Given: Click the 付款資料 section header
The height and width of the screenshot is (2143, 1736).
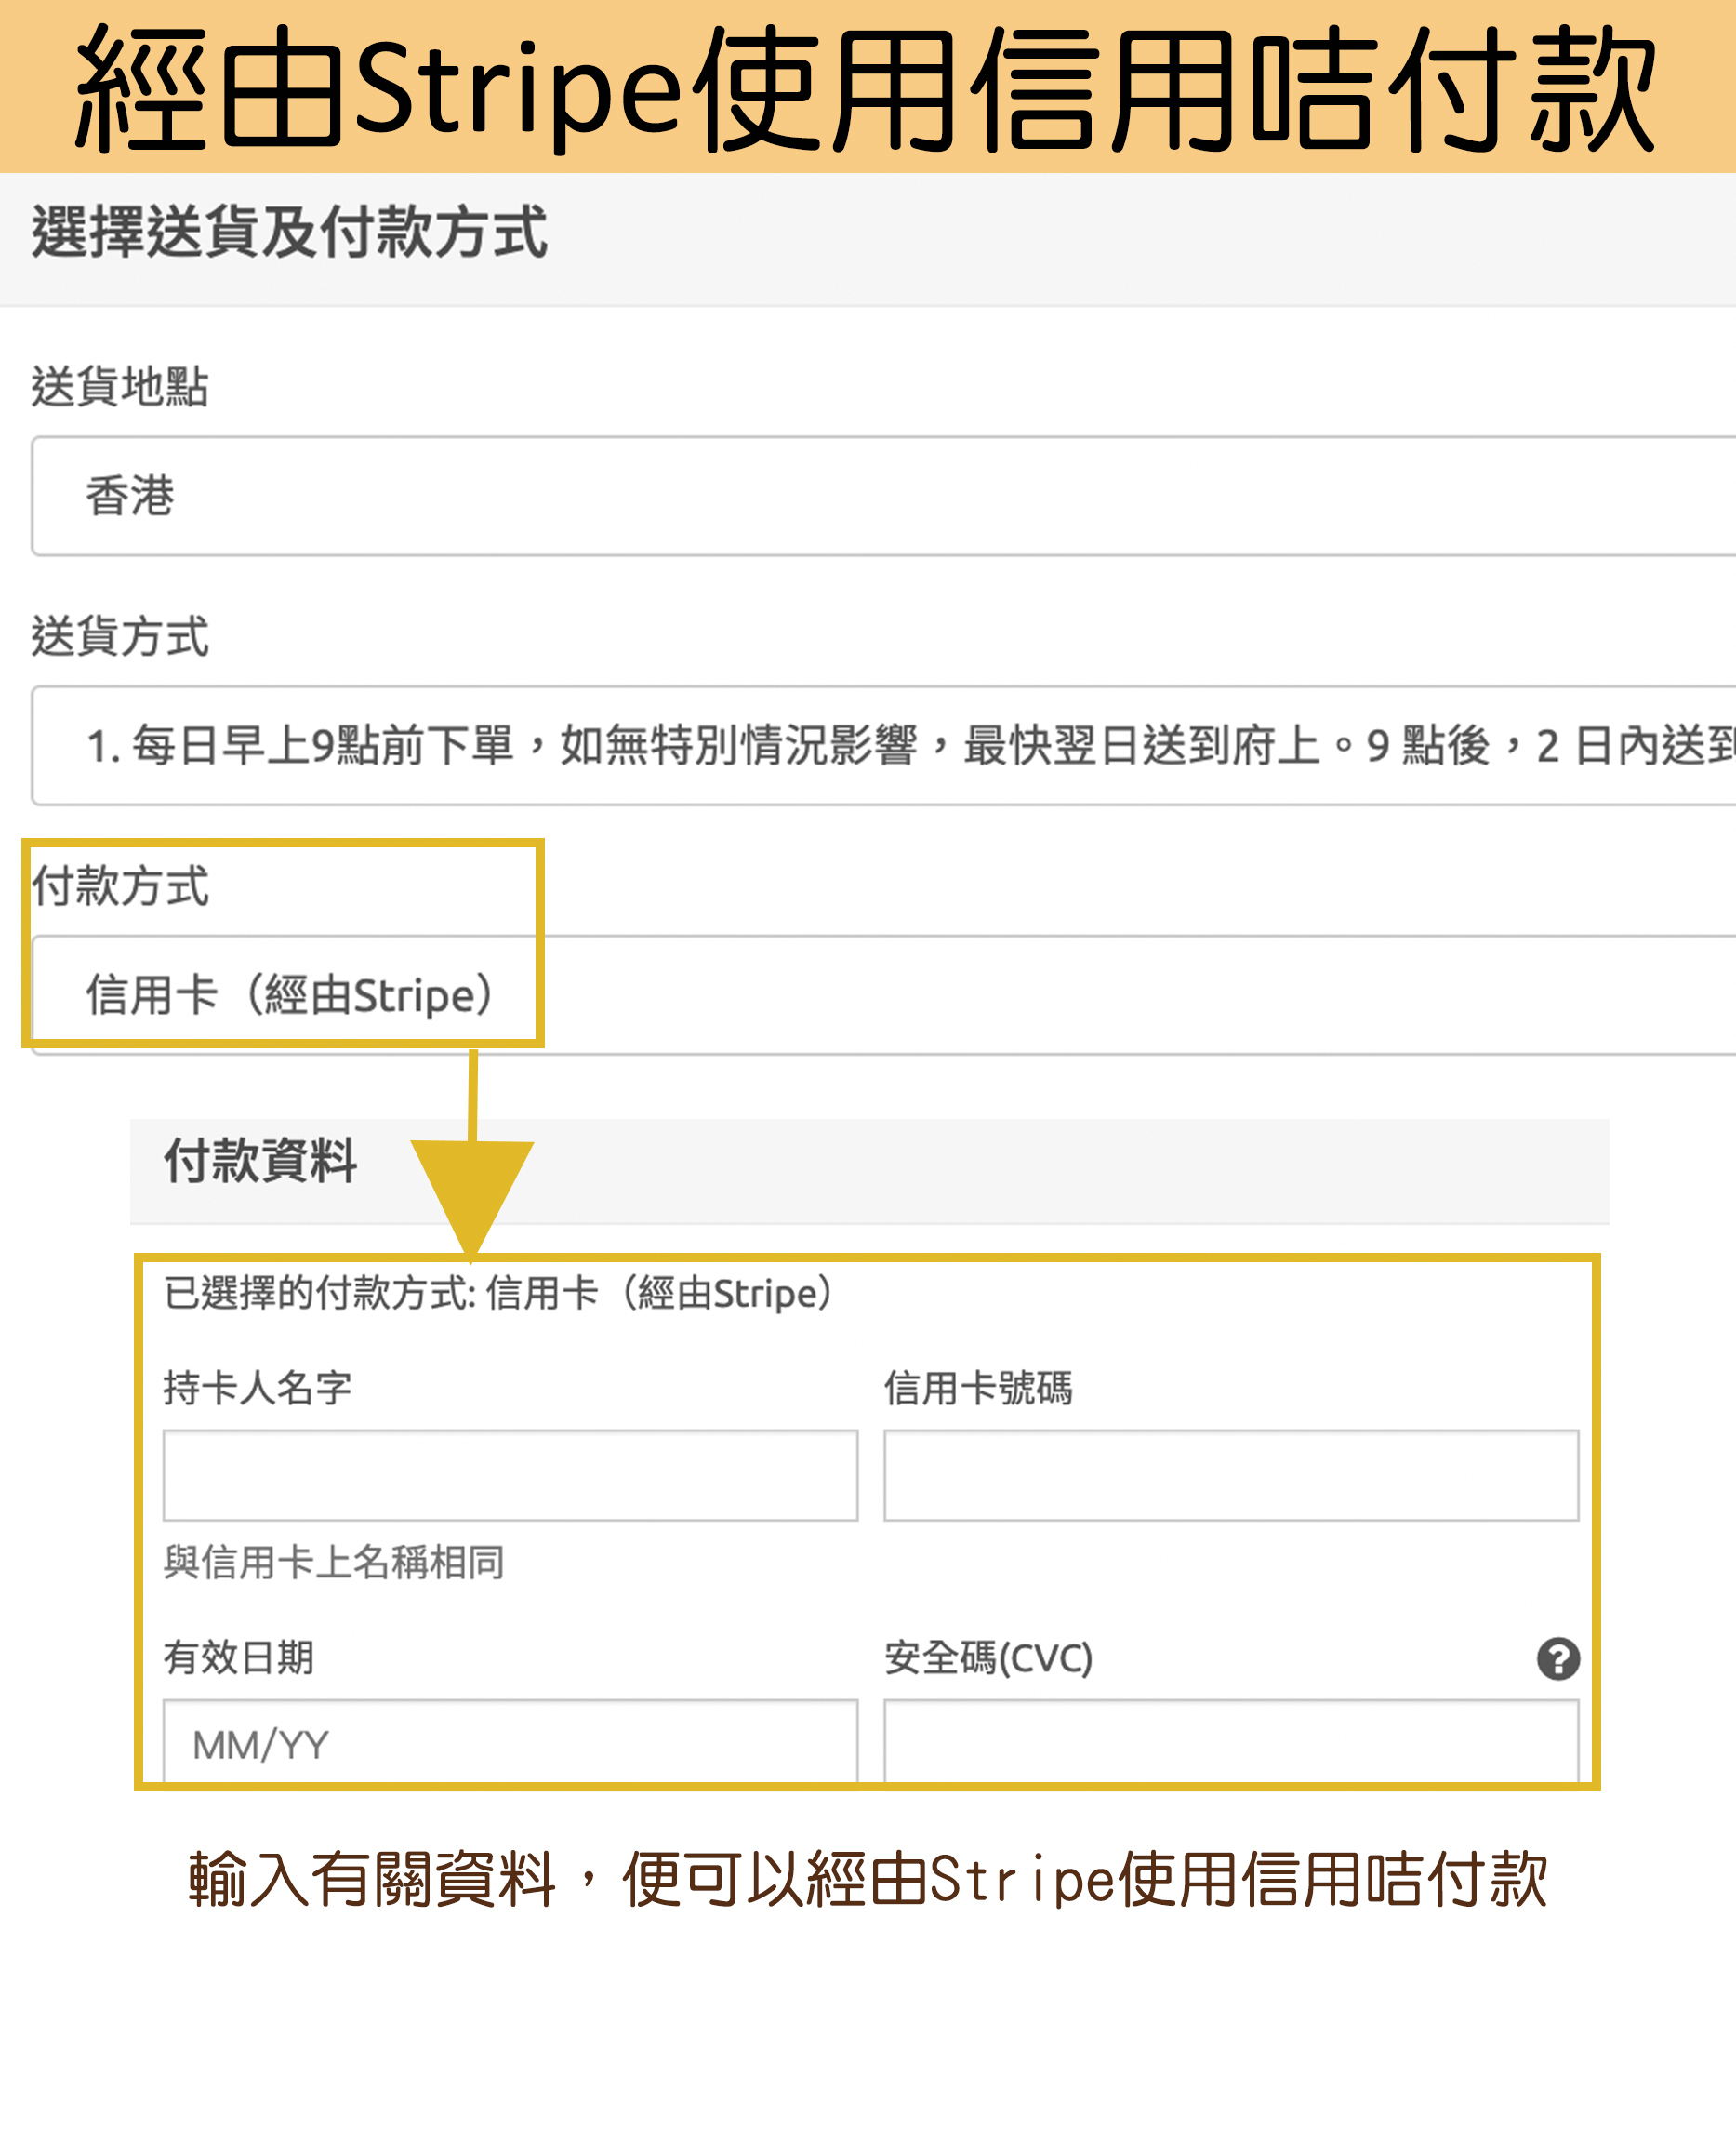Looking at the screenshot, I should point(260,1161).
